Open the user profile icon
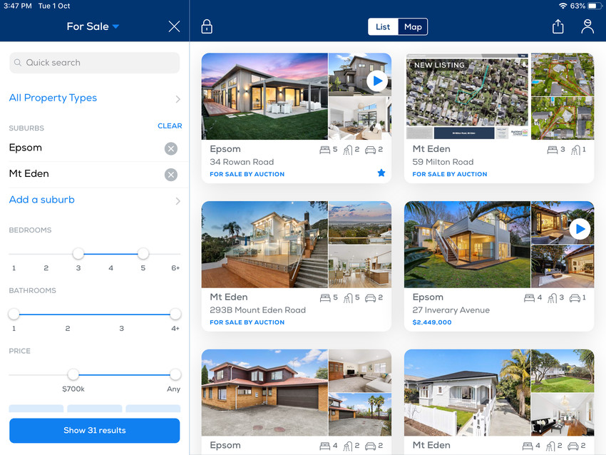This screenshot has width=606, height=455. 587,26
